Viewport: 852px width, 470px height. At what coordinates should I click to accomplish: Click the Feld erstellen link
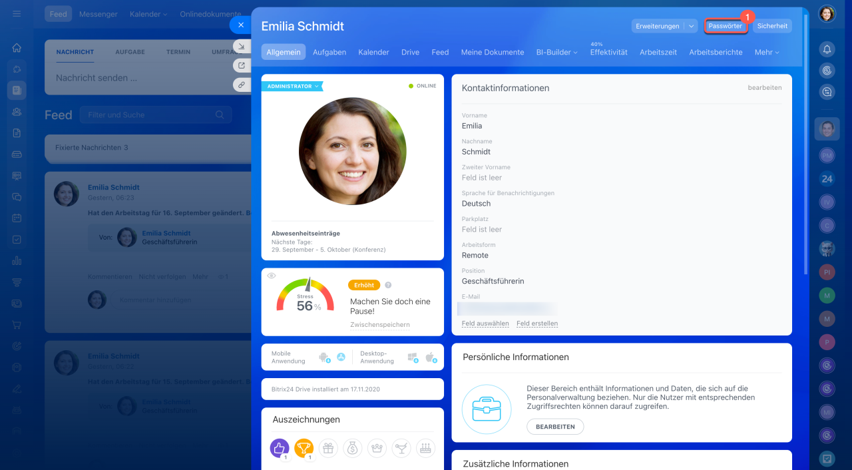point(537,324)
